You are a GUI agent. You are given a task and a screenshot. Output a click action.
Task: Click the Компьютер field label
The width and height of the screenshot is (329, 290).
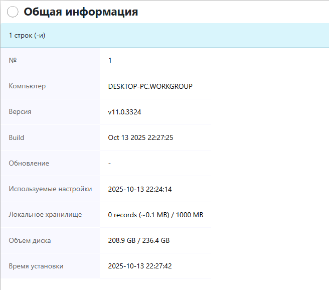tap(27, 86)
